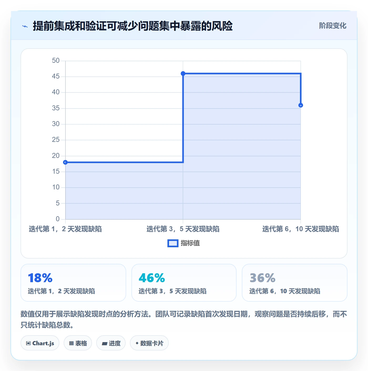The height and width of the screenshot is (371, 368).
Task: Click the 阶段变化 label in header
Action: (x=333, y=26)
